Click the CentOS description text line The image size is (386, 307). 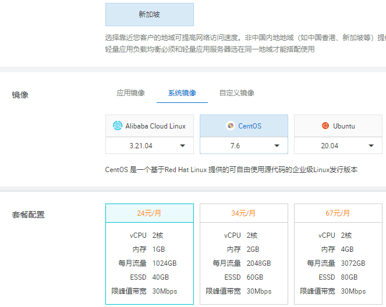(x=231, y=170)
